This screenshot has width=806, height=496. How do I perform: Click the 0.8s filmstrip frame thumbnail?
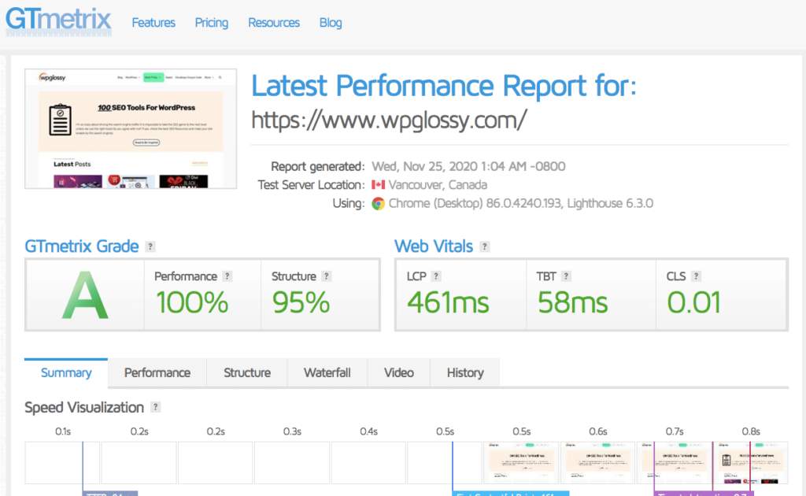tap(750, 463)
